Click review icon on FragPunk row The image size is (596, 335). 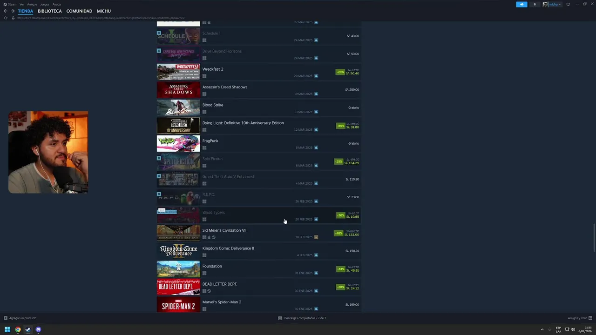[316, 147]
